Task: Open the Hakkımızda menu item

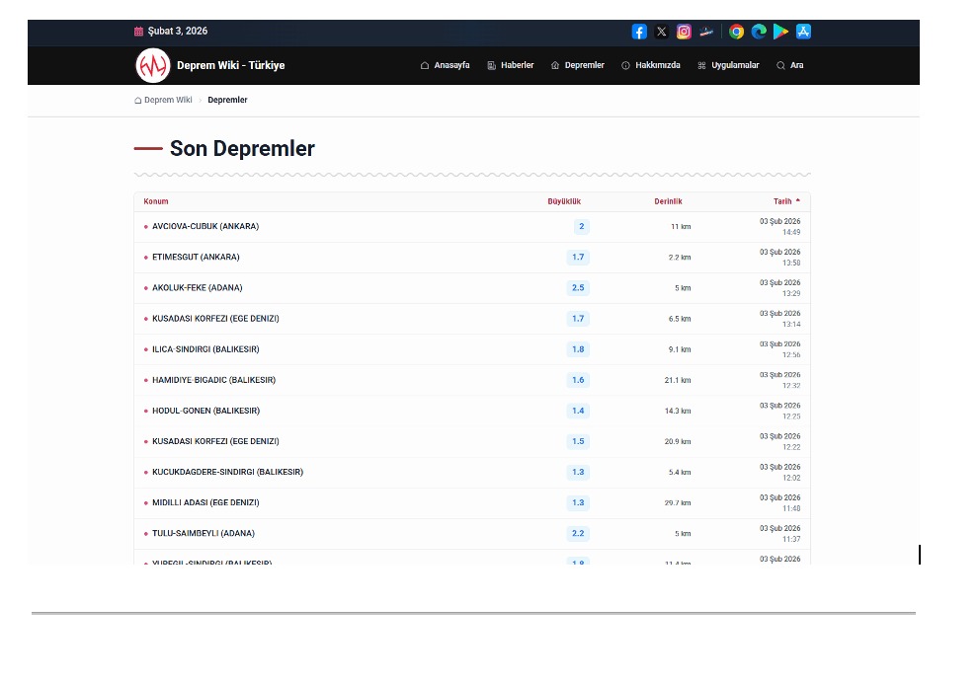Action: pos(650,66)
